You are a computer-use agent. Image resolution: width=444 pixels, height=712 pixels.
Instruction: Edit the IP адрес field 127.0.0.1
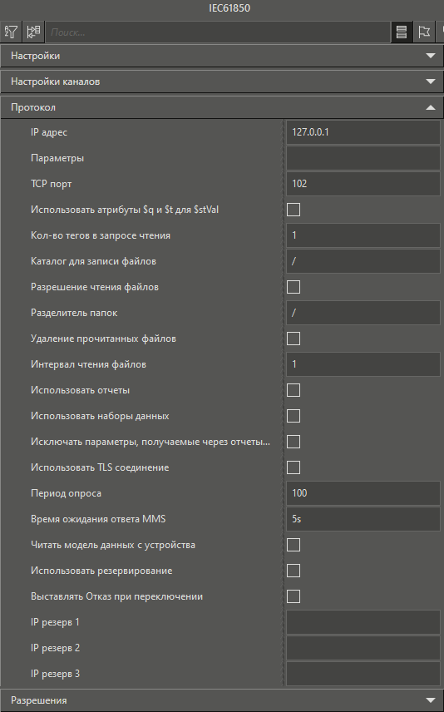coord(363,132)
